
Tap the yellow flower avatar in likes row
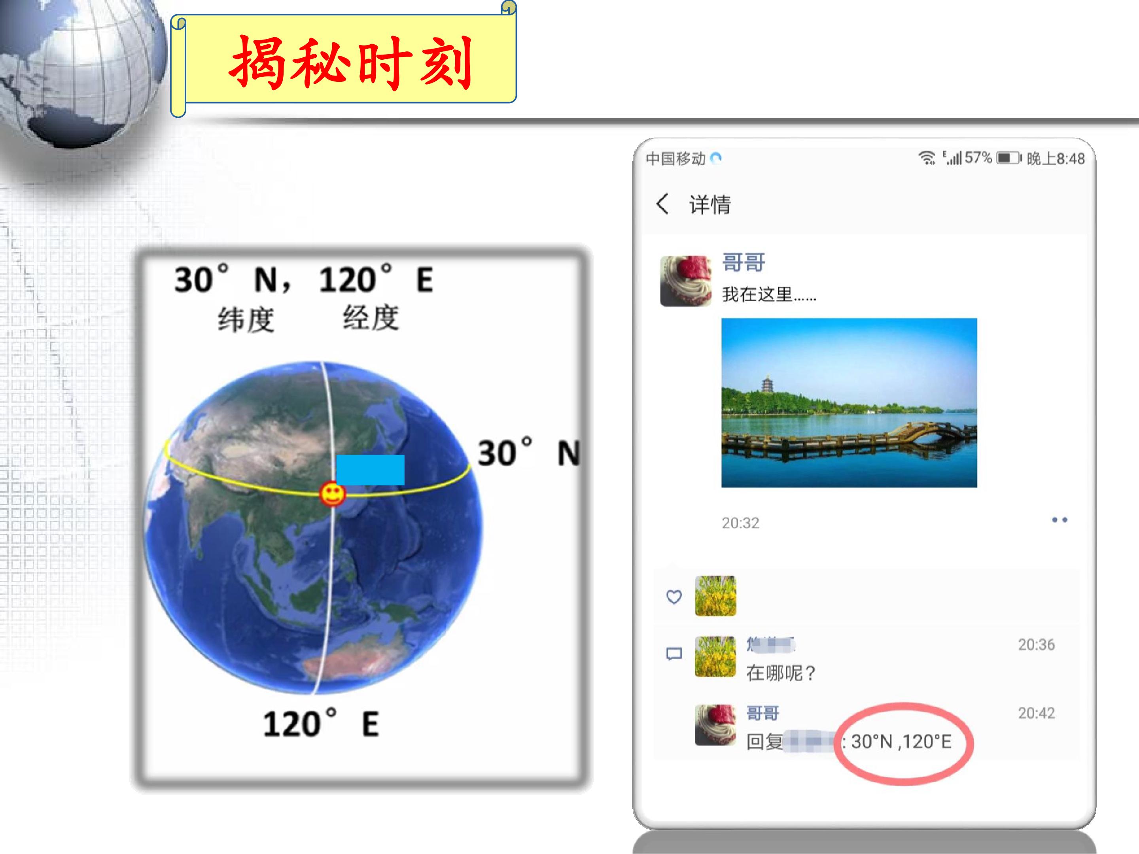(x=715, y=596)
